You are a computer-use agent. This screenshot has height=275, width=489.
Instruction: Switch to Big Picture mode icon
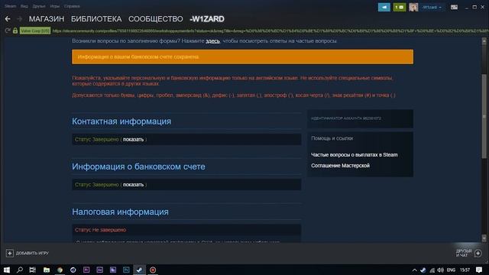(454, 7)
